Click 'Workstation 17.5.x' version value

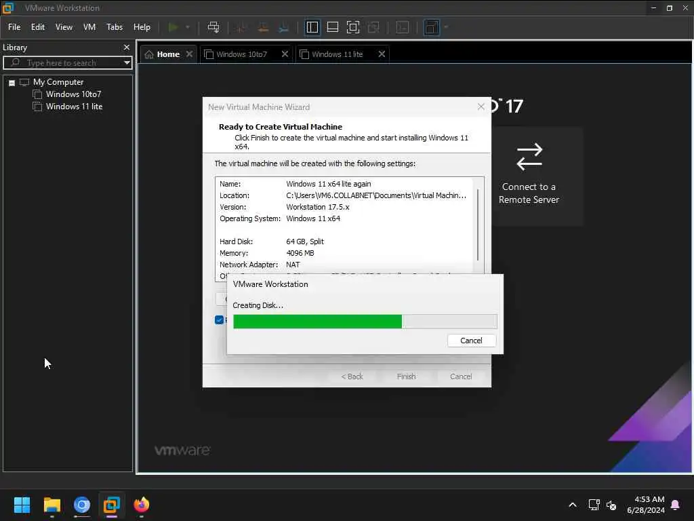click(317, 207)
